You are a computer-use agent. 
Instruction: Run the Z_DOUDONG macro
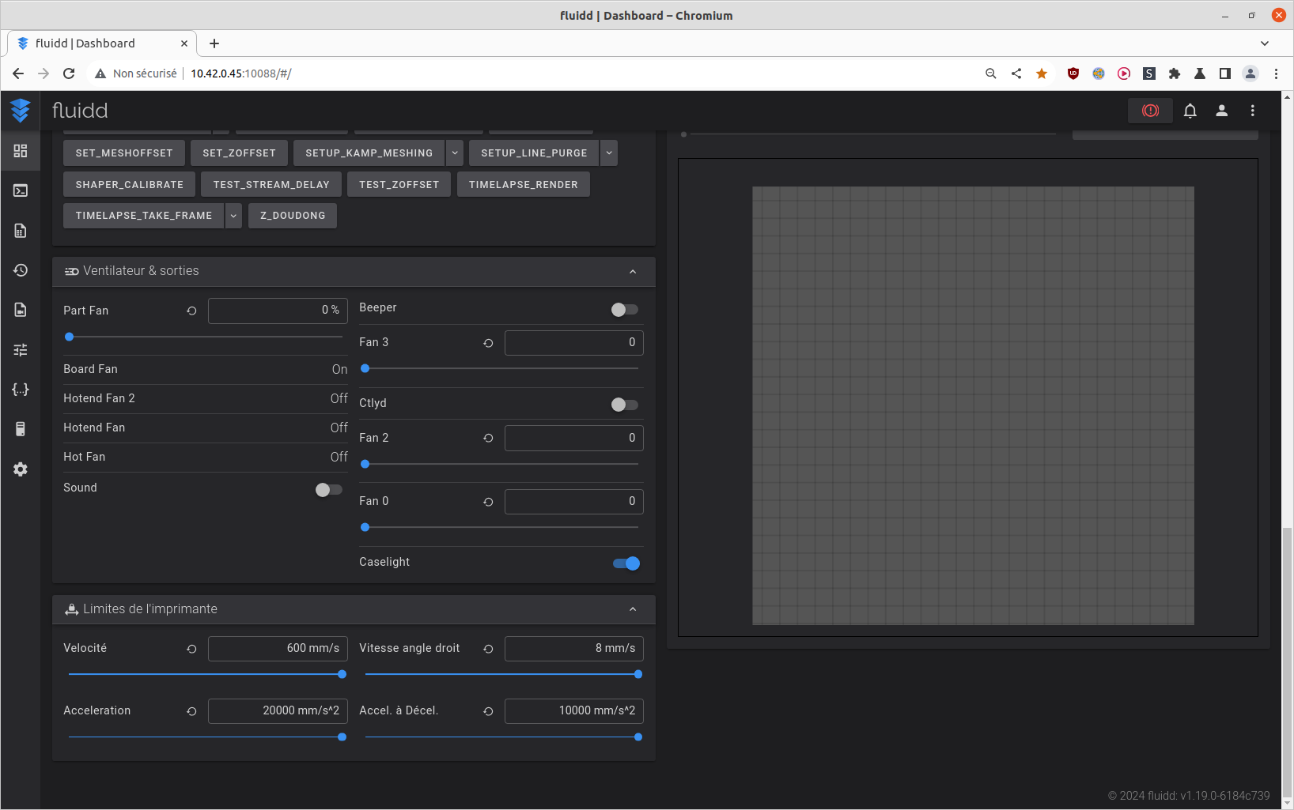coord(293,216)
